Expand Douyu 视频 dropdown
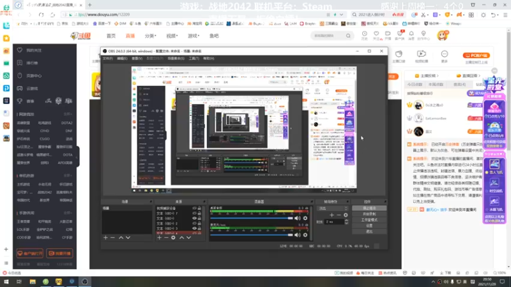Image resolution: width=511 pixels, height=287 pixels. pos(172,36)
